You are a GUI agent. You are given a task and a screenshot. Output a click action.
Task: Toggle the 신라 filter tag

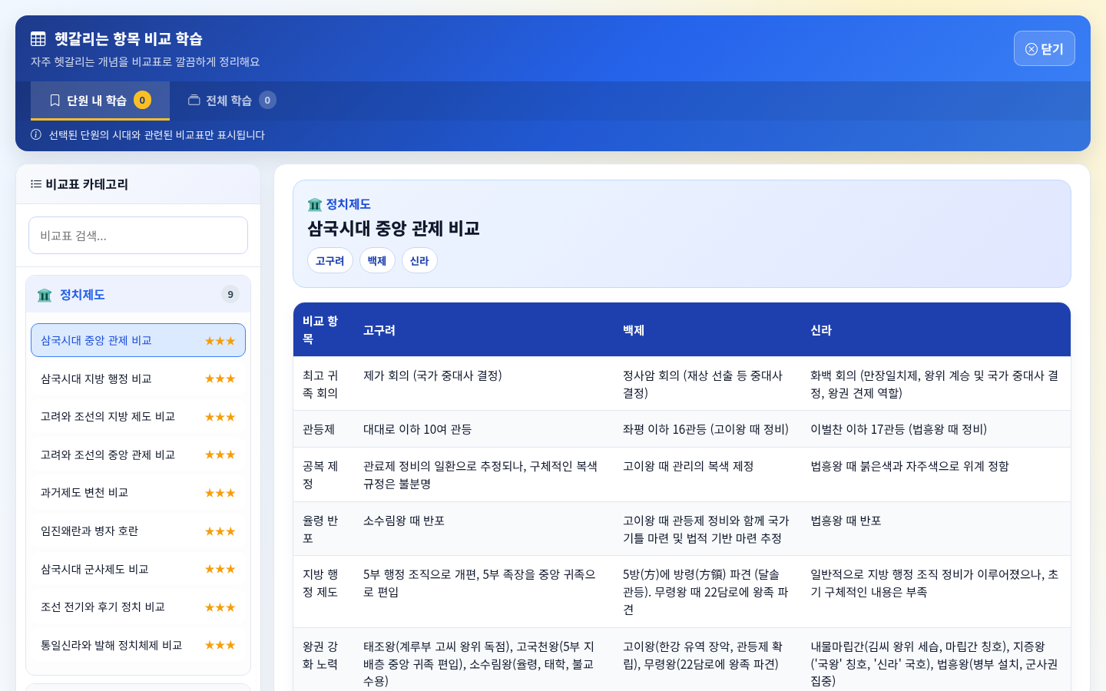point(419,260)
